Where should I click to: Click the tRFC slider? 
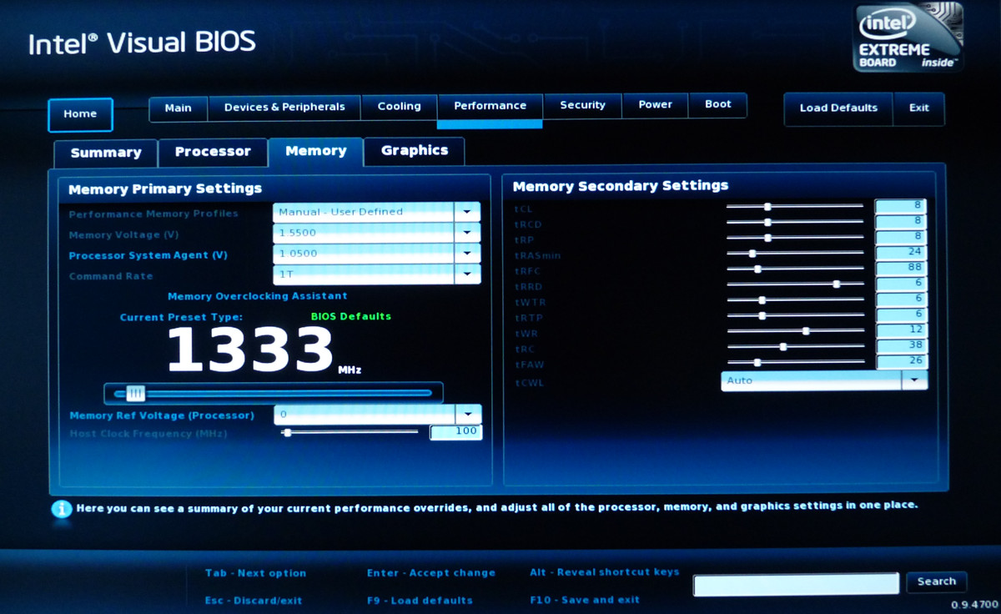(794, 269)
